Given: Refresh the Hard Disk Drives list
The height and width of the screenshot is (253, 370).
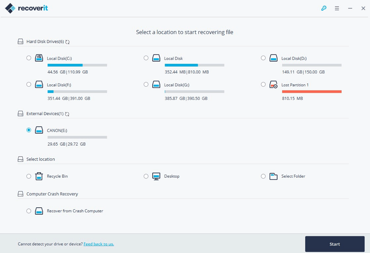Looking at the screenshot, I should [x=68, y=42].
